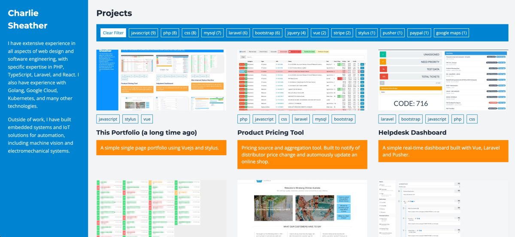Click javascript tag under This Portfolio
515x237 pixels.
click(x=108, y=119)
